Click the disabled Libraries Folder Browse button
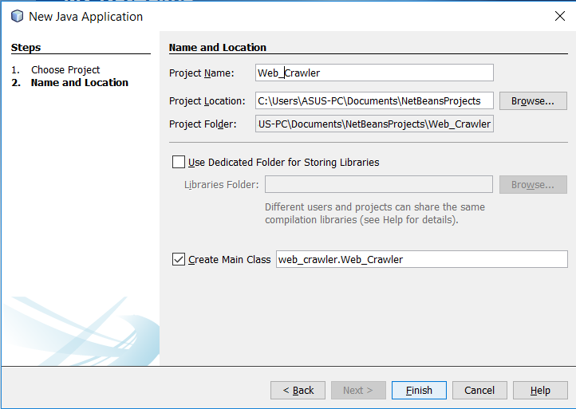Screen dimensions: 576x409 pyautogui.click(x=533, y=185)
